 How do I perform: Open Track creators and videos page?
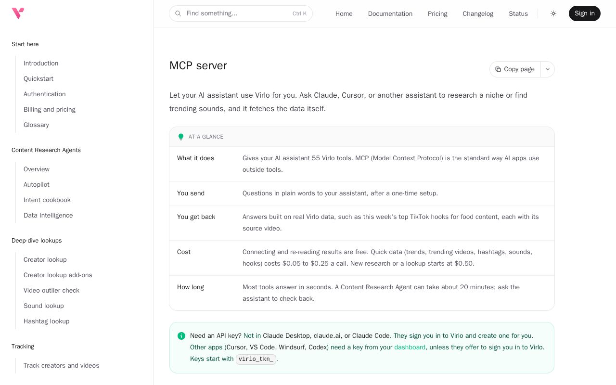62,366
